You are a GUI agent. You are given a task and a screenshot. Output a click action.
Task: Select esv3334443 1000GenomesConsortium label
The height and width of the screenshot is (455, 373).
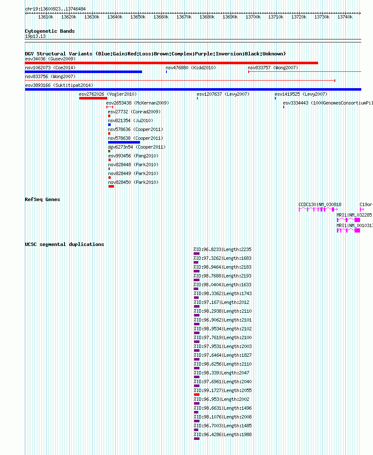point(328,103)
